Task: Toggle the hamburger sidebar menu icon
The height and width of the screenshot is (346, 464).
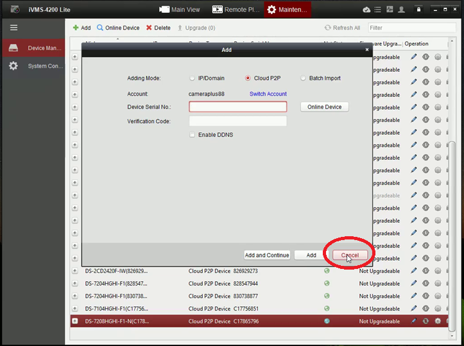Action: [13, 28]
